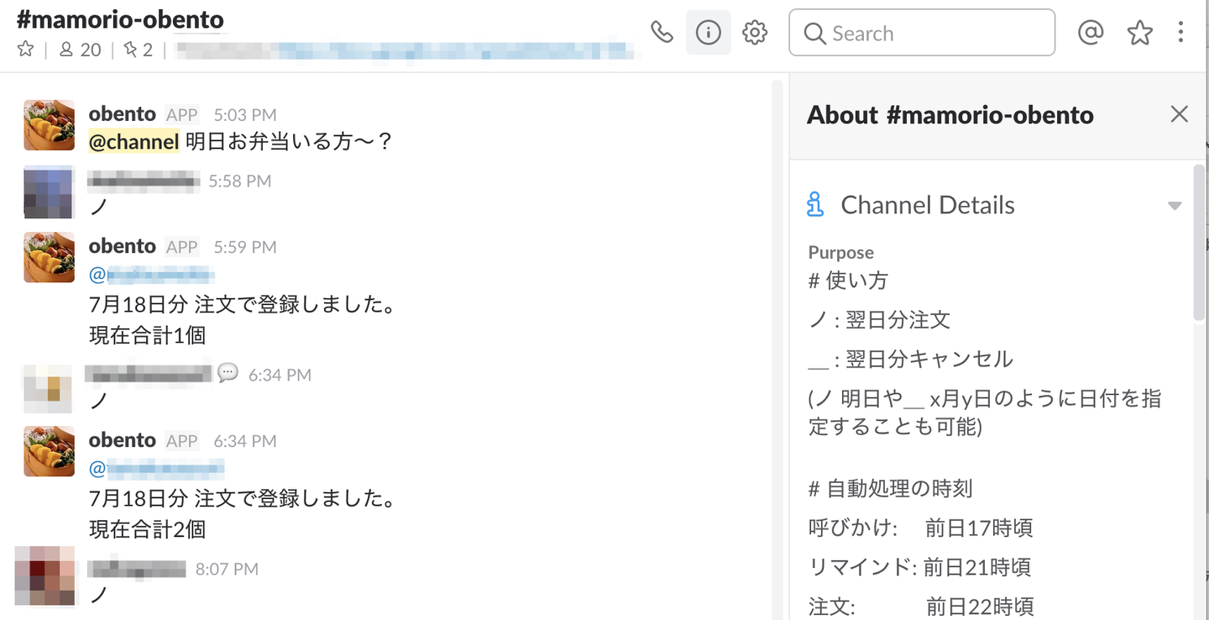Image resolution: width=1209 pixels, height=620 pixels.
Task: Close the About #mamorio-obento panel
Action: (1179, 114)
